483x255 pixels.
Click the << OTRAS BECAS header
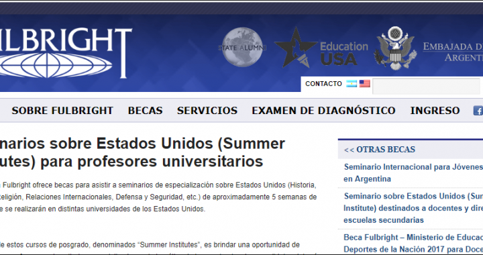point(380,150)
